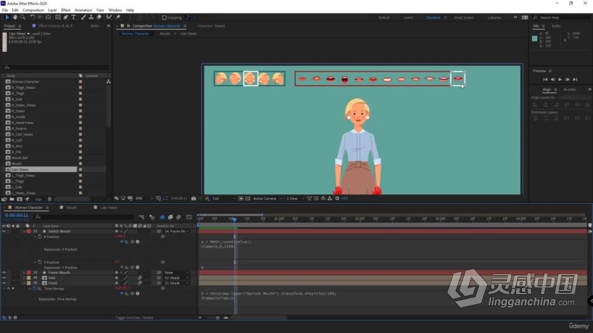Open the Switch Mouth parent dropdown
Viewport: 593px width, 333px height.
[176, 231]
